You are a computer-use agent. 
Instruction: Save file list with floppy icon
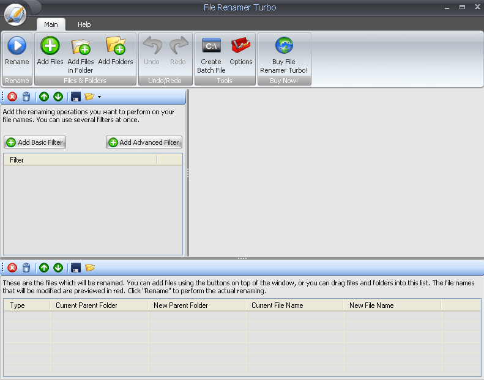click(x=76, y=268)
